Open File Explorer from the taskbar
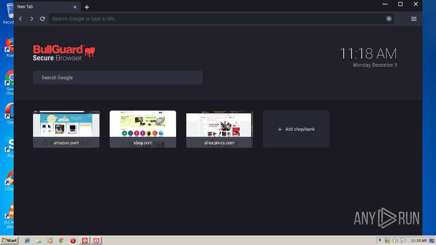Viewport: 436px width, 245px height. [38, 241]
